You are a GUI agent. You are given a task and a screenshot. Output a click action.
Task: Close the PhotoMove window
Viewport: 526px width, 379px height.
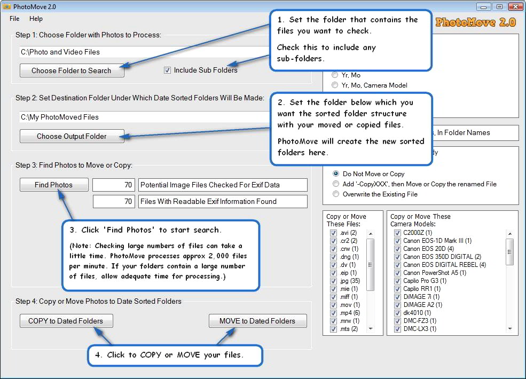[516, 6]
